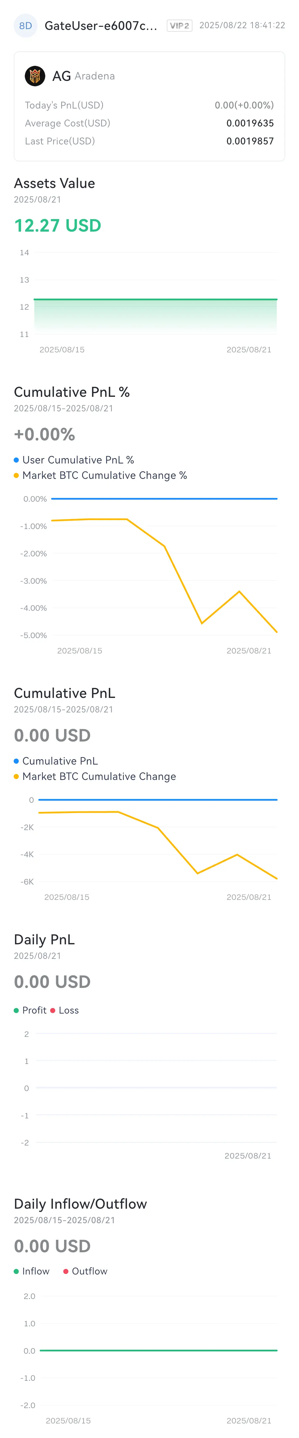The image size is (299, 1438).
Task: Click the 12.27 USD assets value
Action: pyautogui.click(x=58, y=226)
